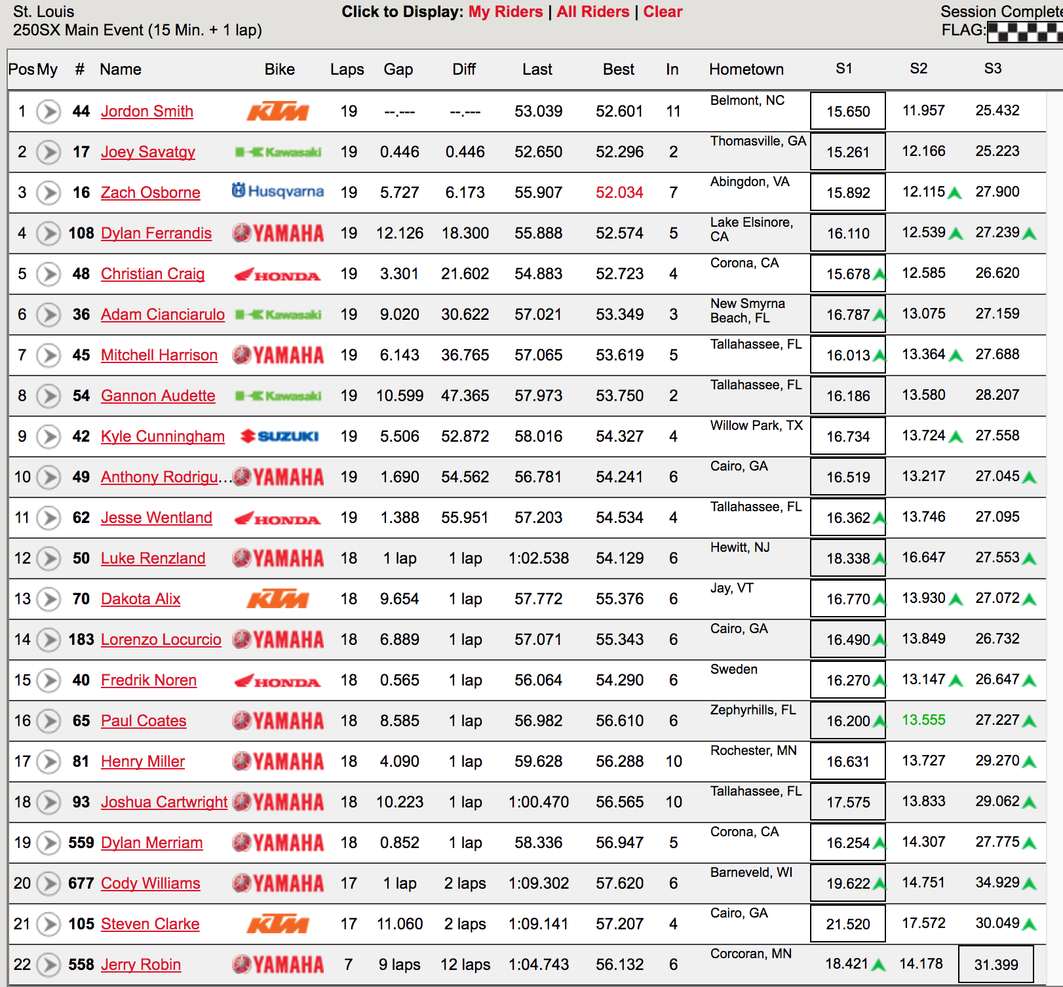Viewport: 1063px width, 987px height.
Task: Click the My Rider arrow icon for Gannon Audette
Action: click(48, 396)
